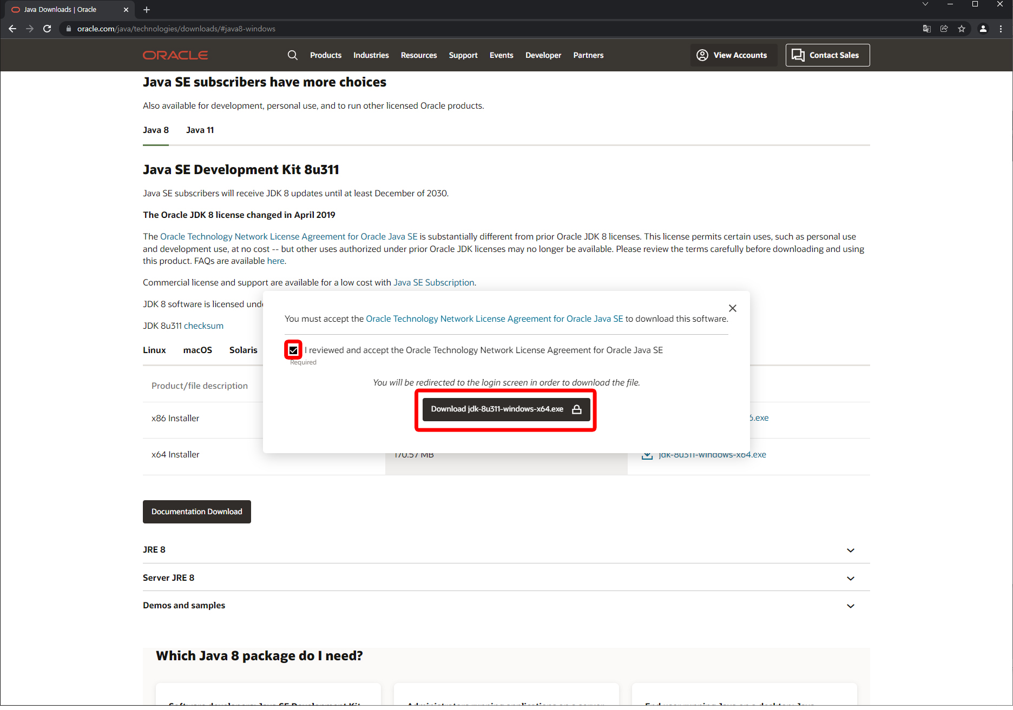1013x710 pixels.
Task: Click Download jdk-8u311-windows-x64.exe button
Action: click(506, 409)
